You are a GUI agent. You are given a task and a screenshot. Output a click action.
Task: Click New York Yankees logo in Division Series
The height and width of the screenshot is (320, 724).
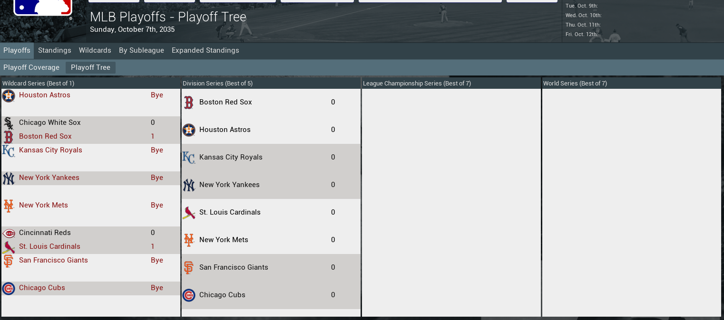tap(189, 185)
